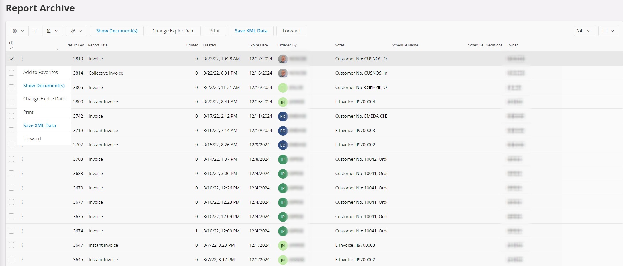Open the kebab menu for Instant Invoice 3647
The width and height of the screenshot is (623, 266).
22,245
